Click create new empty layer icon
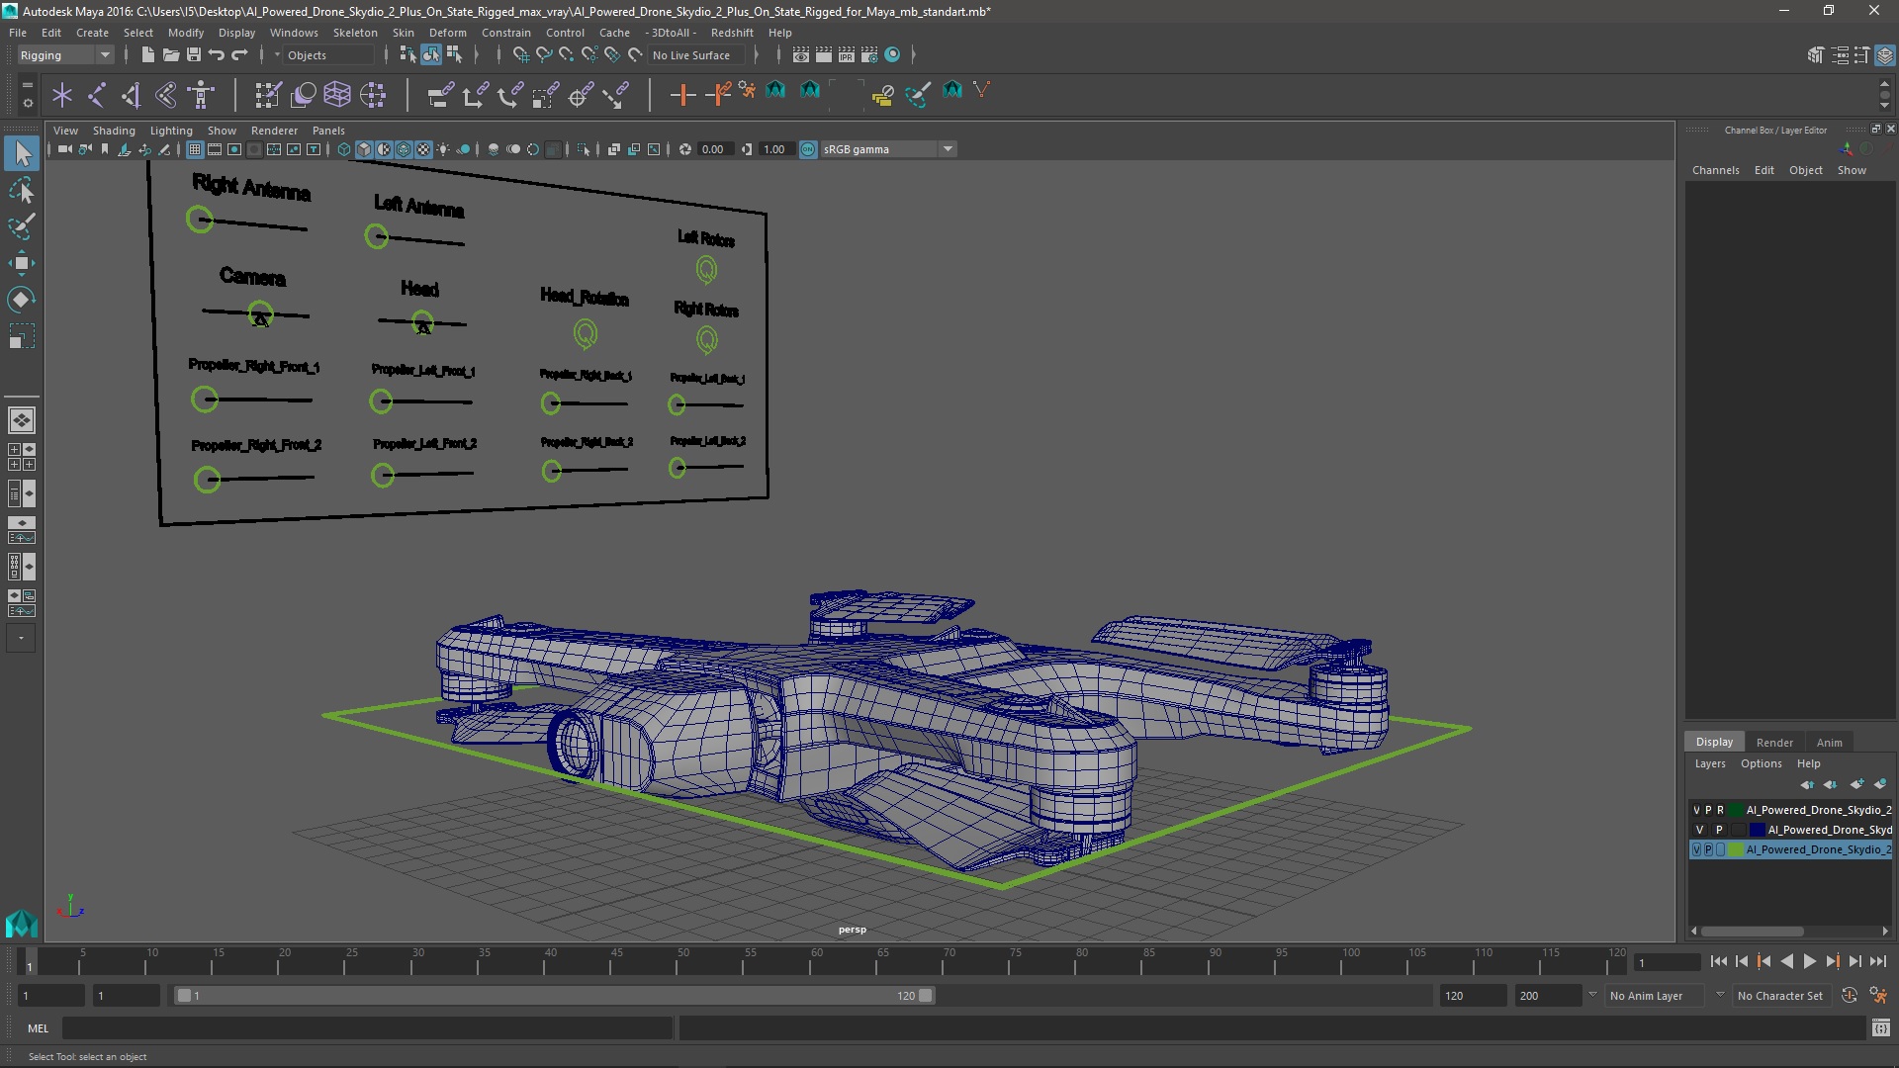 pos(1856,784)
